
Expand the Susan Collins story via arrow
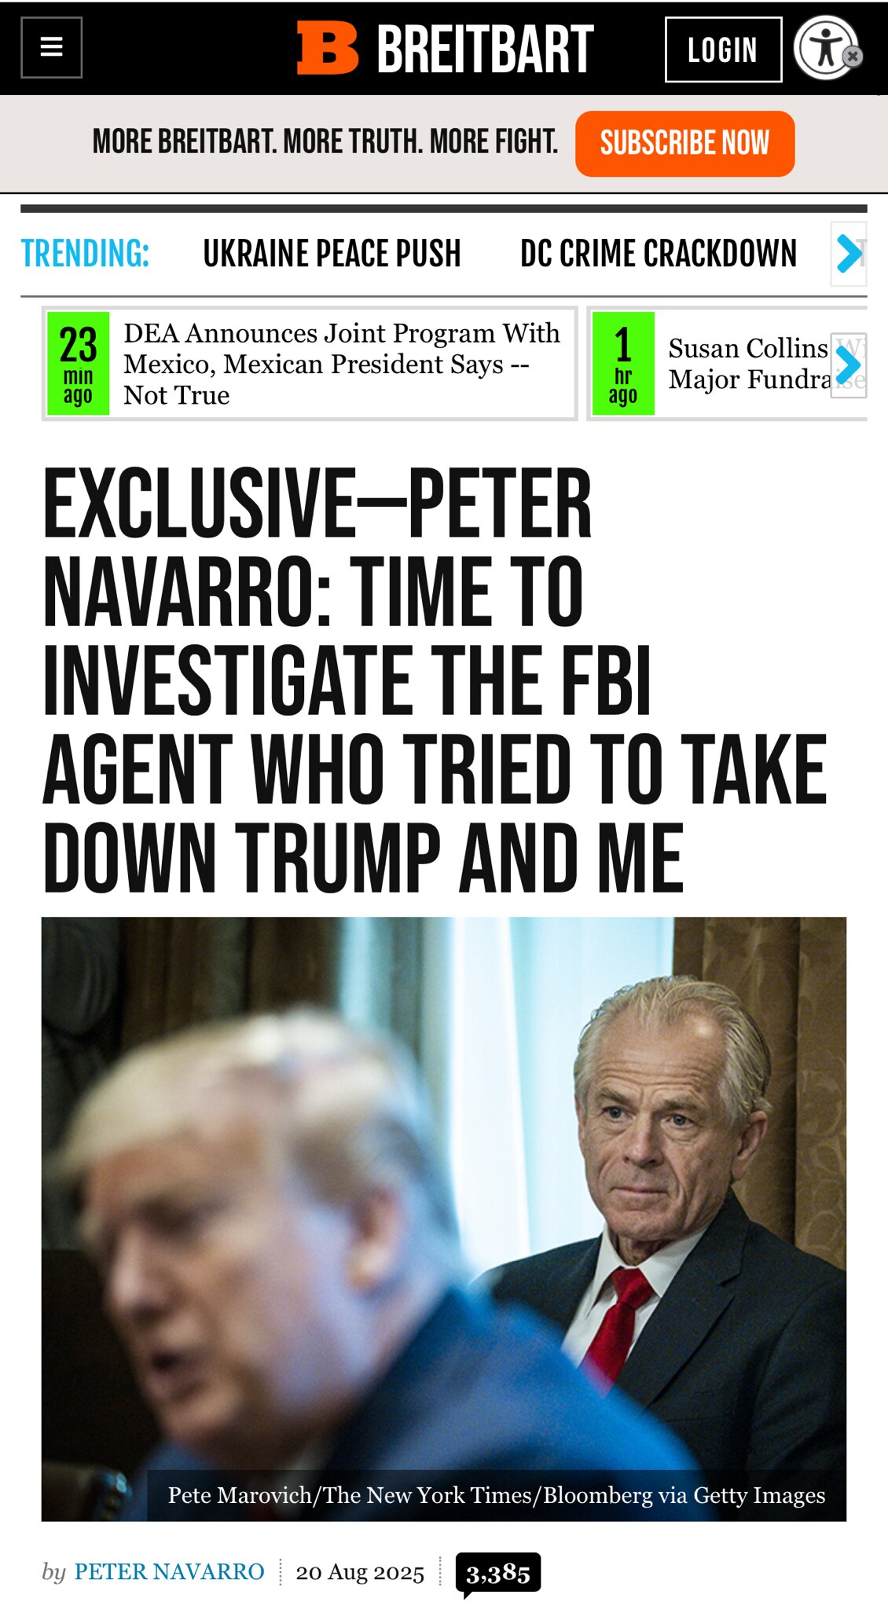coord(848,364)
